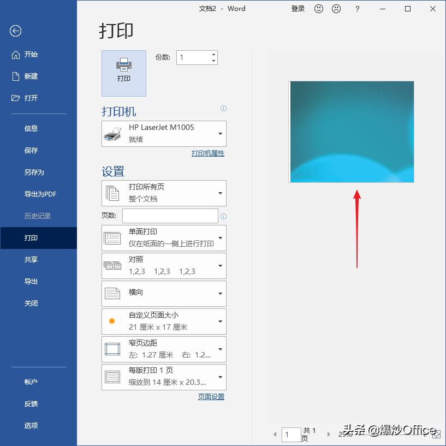The image size is (446, 446).
Task: Send a frown using the frown icon
Action: [x=336, y=9]
